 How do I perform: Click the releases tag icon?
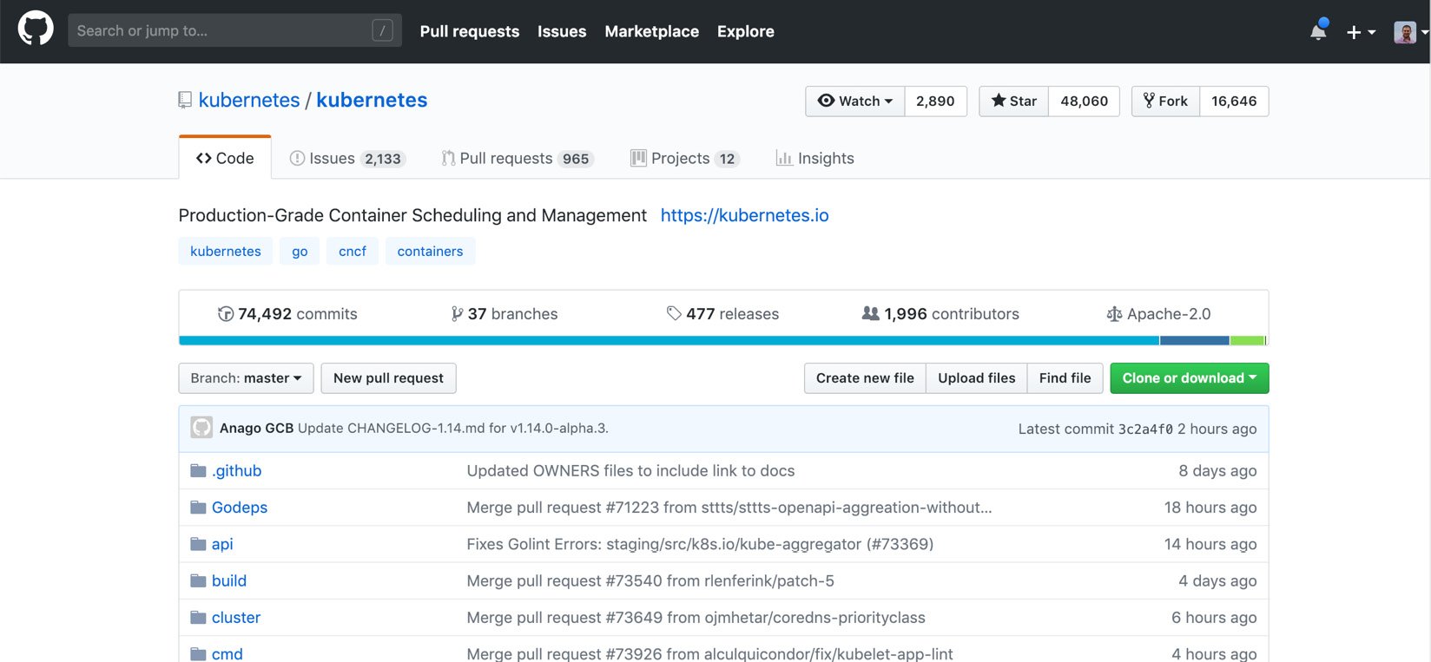click(674, 313)
